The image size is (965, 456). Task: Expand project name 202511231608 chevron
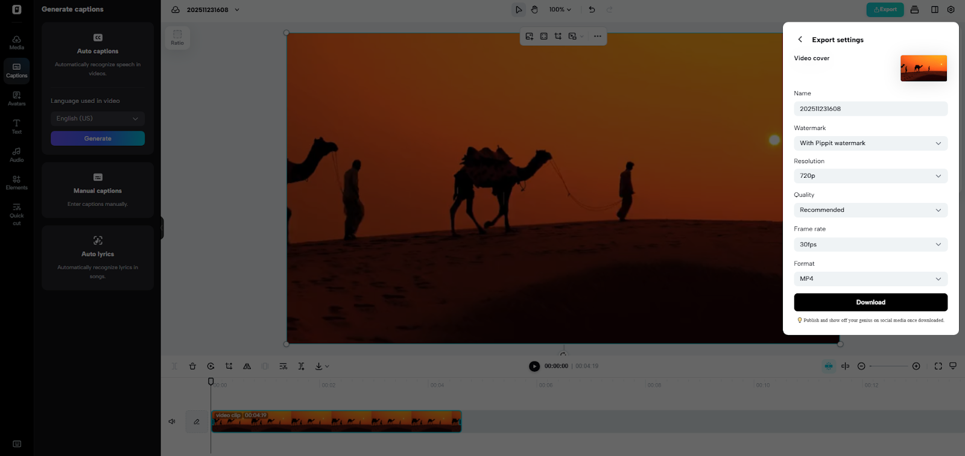(x=237, y=10)
